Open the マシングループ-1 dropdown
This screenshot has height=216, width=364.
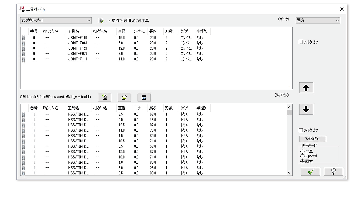pyautogui.click(x=56, y=21)
